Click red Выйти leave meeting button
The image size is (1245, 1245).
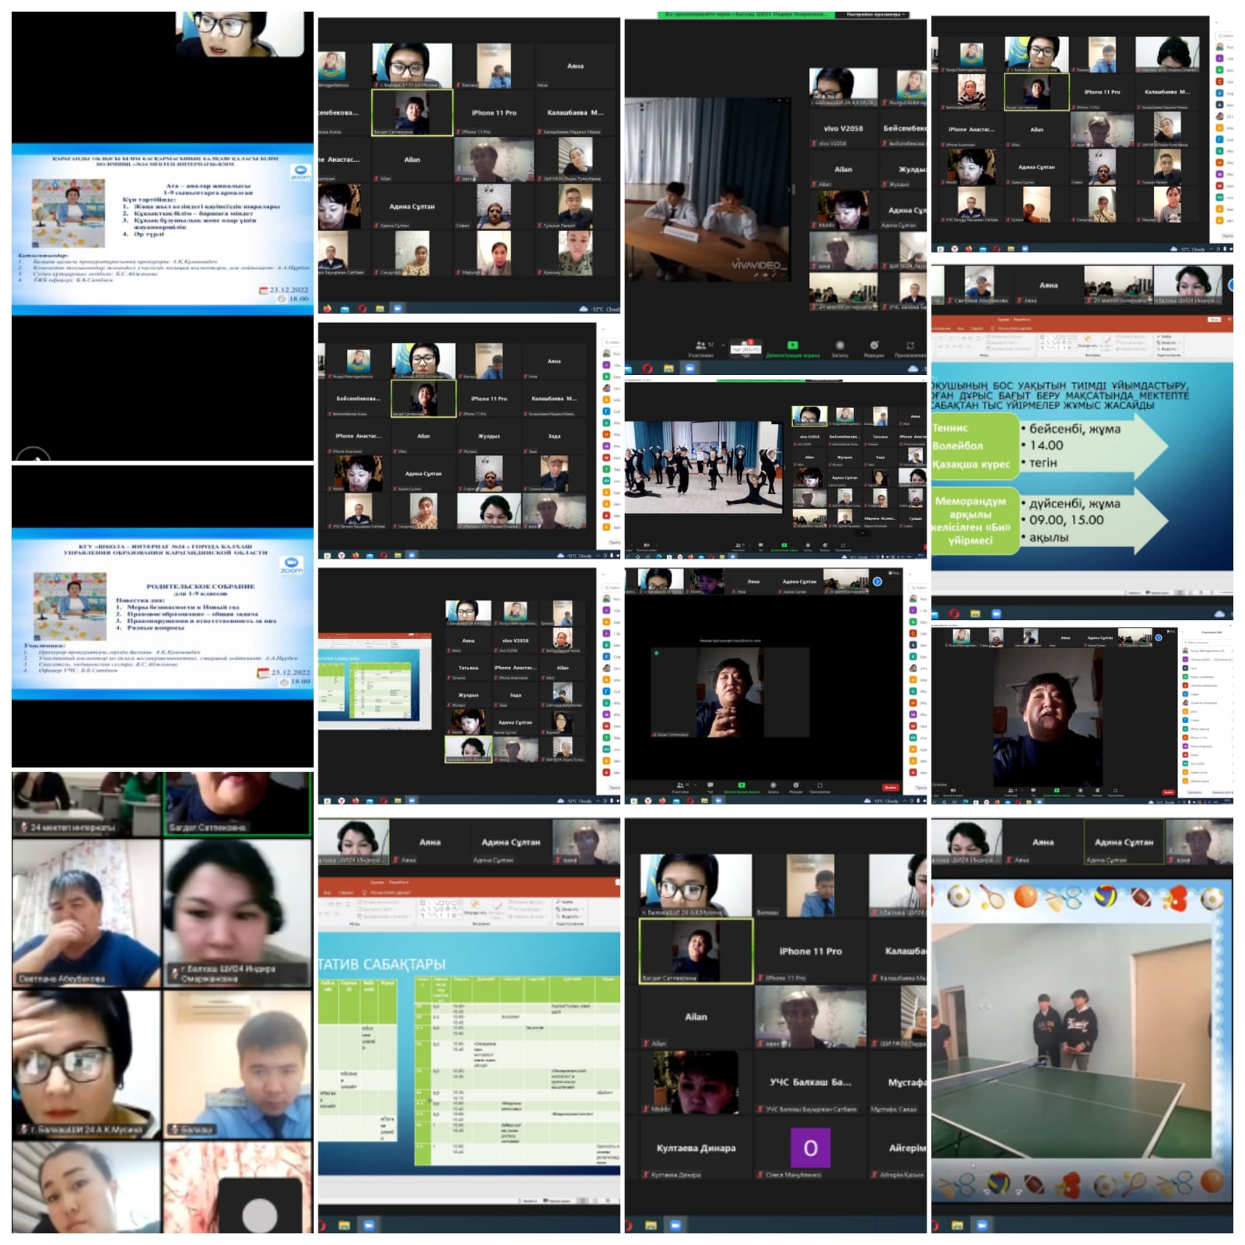[x=889, y=787]
